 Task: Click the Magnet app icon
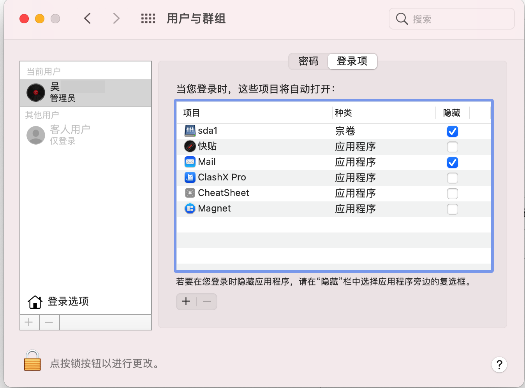point(190,209)
